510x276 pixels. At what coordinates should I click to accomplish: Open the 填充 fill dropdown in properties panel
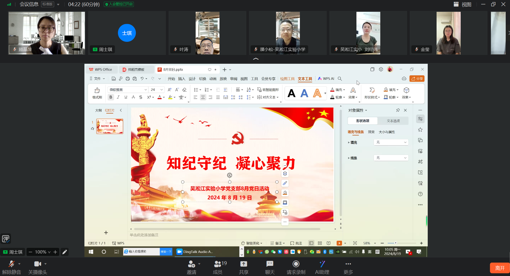point(391,142)
